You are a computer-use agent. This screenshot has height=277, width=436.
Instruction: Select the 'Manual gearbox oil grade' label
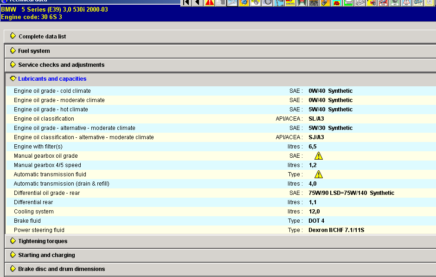click(x=46, y=156)
